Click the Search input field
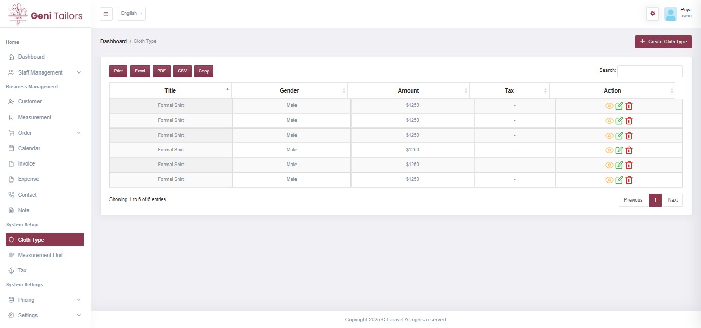701x328 pixels. point(650,71)
